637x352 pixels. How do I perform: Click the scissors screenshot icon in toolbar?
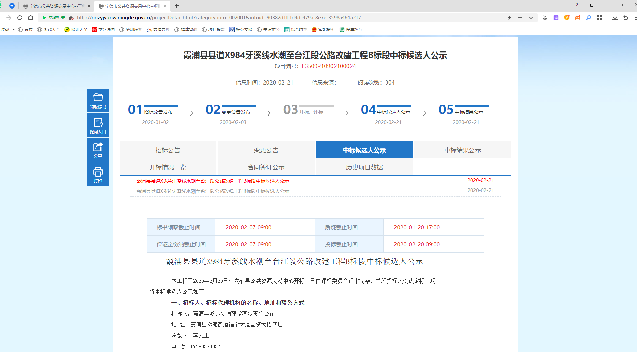545,18
